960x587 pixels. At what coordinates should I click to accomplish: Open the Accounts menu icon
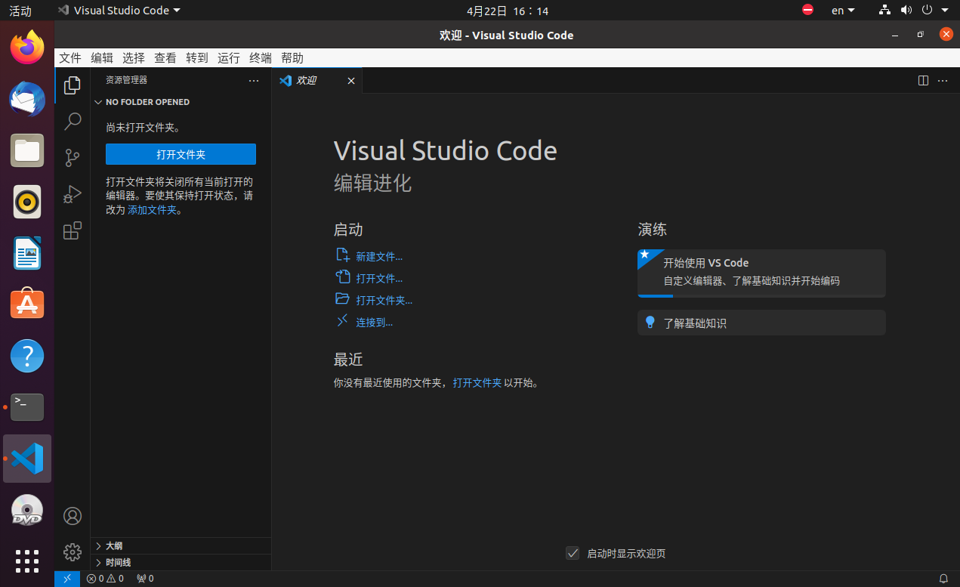pos(73,516)
